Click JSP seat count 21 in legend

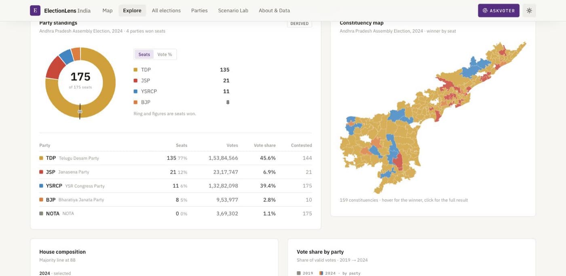(x=226, y=81)
